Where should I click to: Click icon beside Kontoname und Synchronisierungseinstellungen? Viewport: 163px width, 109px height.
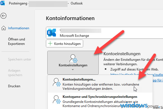(x=56, y=100)
